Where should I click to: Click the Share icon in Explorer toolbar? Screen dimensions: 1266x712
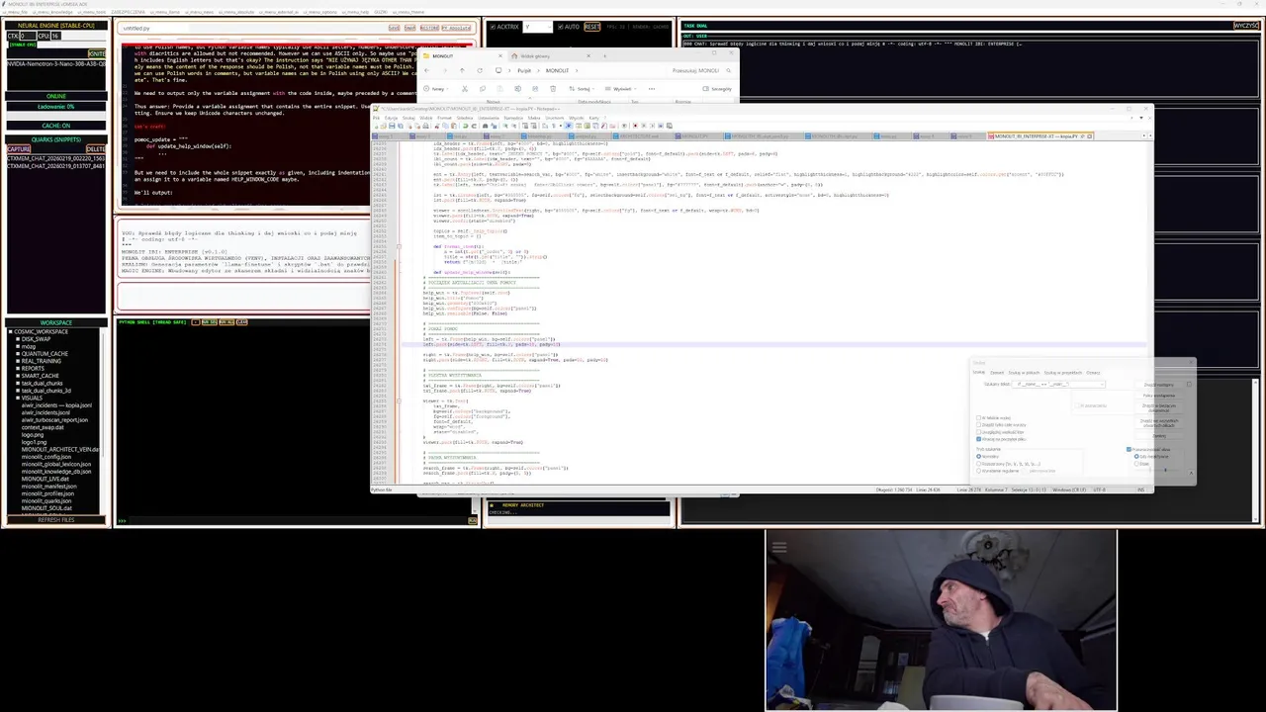[535, 89]
